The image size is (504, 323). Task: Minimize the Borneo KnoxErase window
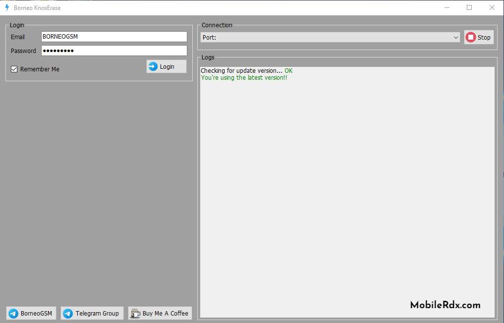pyautogui.click(x=447, y=8)
